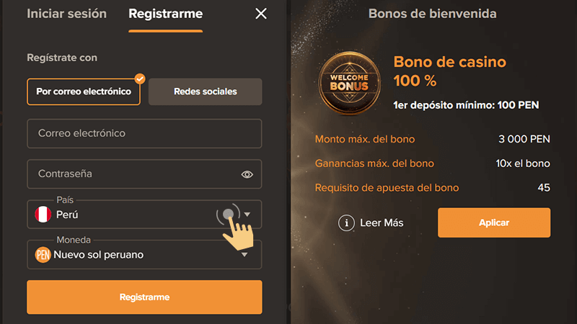Image resolution: width=577 pixels, height=324 pixels.
Task: Expand the País dropdown arrow
Action: point(247,215)
